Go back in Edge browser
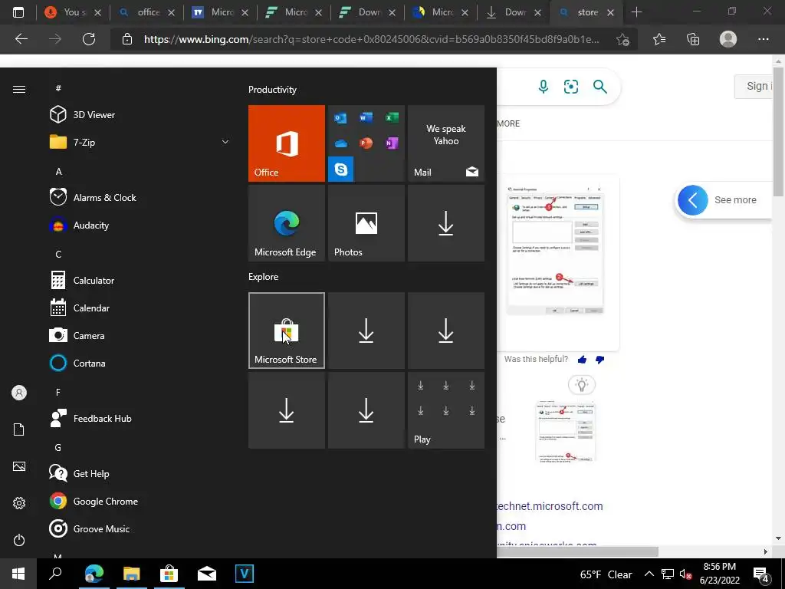The image size is (785, 589). coord(21,39)
